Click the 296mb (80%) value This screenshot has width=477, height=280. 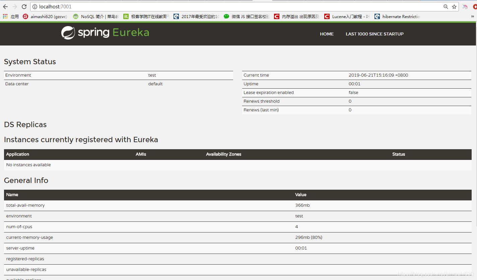[x=309, y=238]
